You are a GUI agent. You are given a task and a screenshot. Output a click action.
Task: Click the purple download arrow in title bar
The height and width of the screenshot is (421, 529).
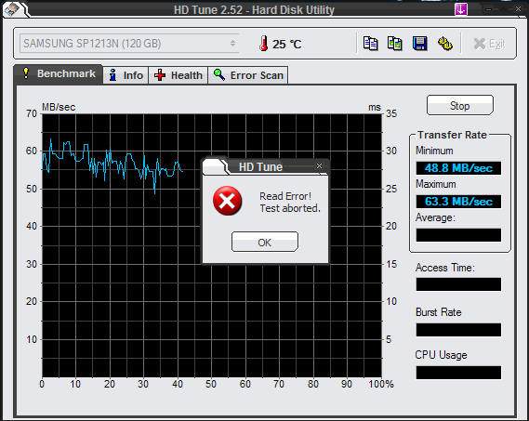(461, 9)
